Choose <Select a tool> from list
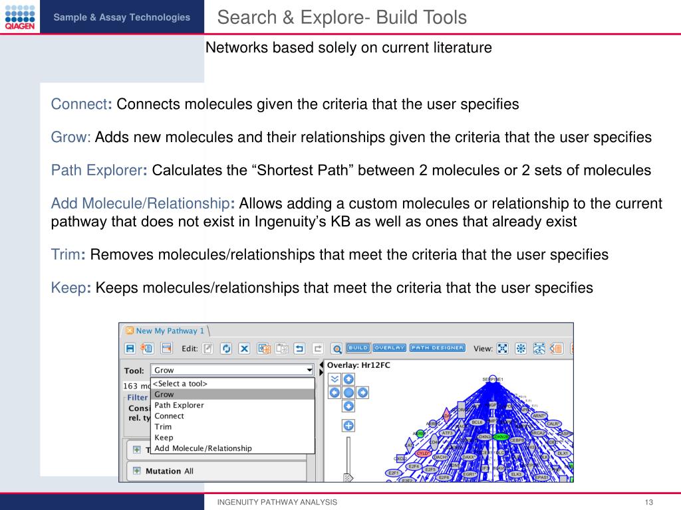Image resolution: width=681 pixels, height=510 pixels. (232, 383)
